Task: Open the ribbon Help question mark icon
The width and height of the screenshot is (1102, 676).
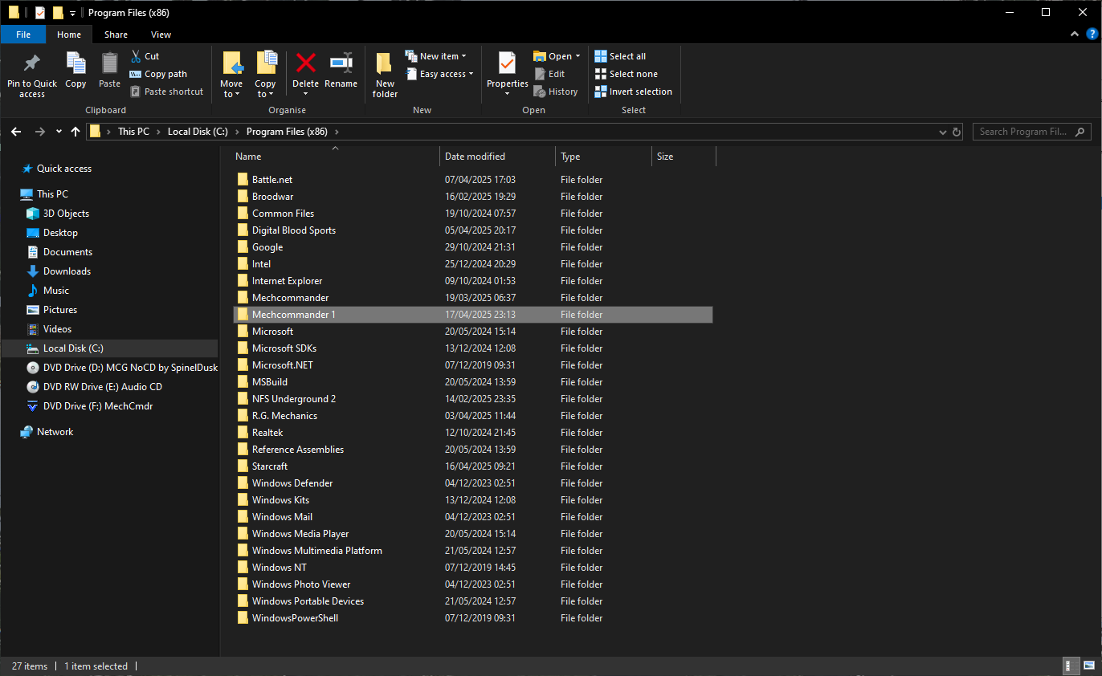Action: coord(1092,34)
